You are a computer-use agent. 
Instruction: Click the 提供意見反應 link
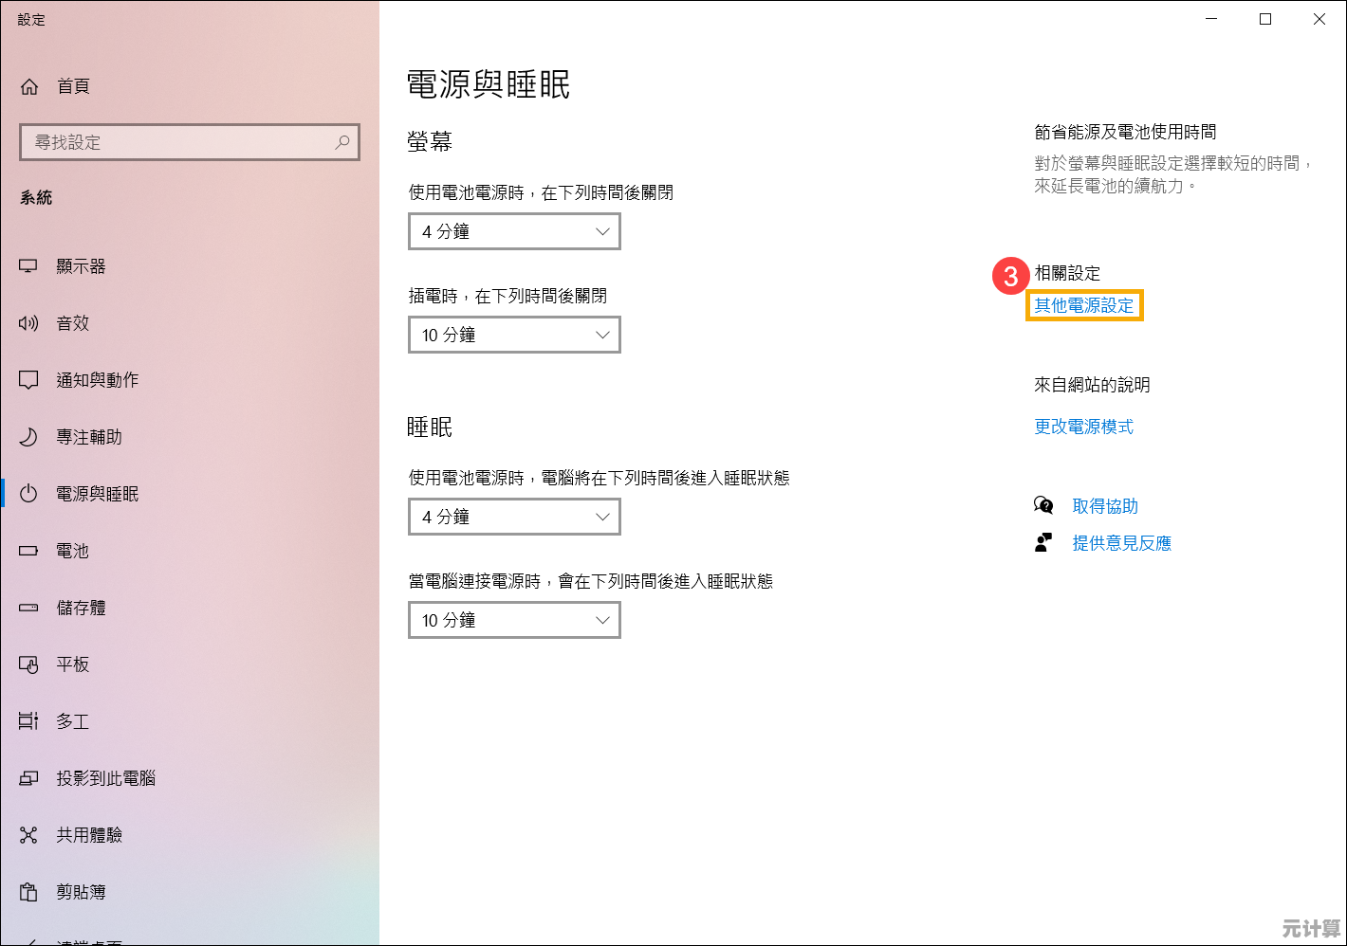pos(1122,543)
